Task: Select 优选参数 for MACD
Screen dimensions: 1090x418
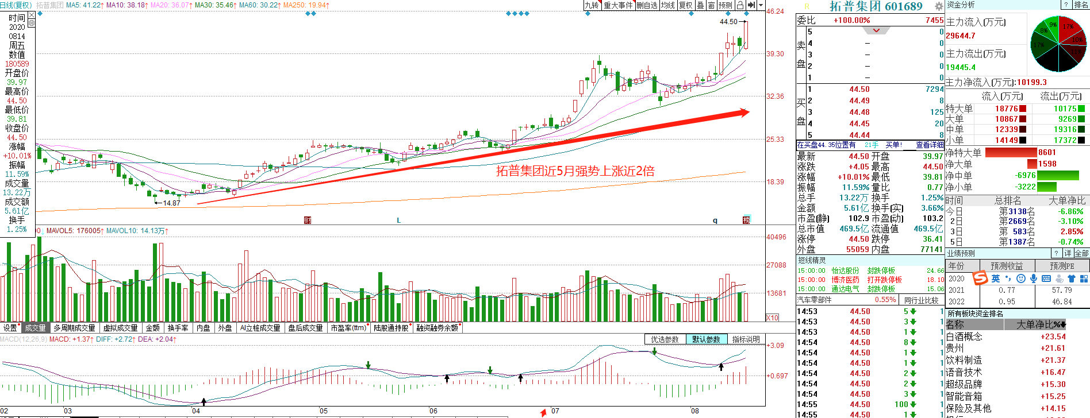Action: (x=665, y=339)
